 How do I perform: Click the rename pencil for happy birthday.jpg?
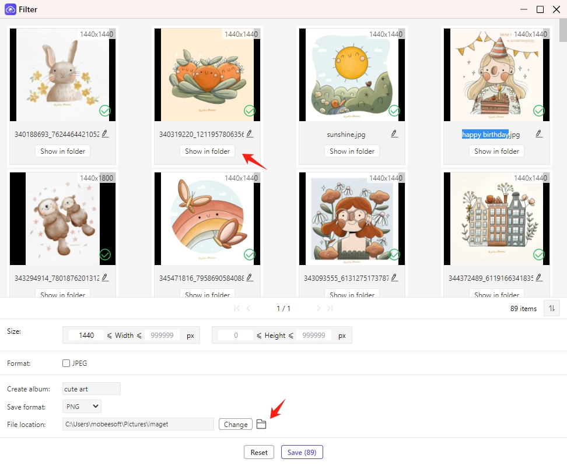(539, 134)
